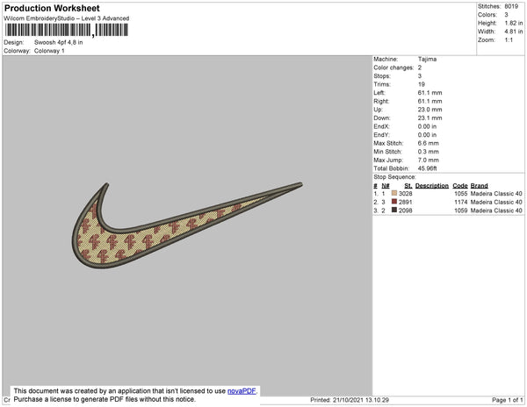Image resolution: width=527 pixels, height=407 pixels.
Task: Click the total bobbin value '45.96ft'
Action: pos(427,168)
